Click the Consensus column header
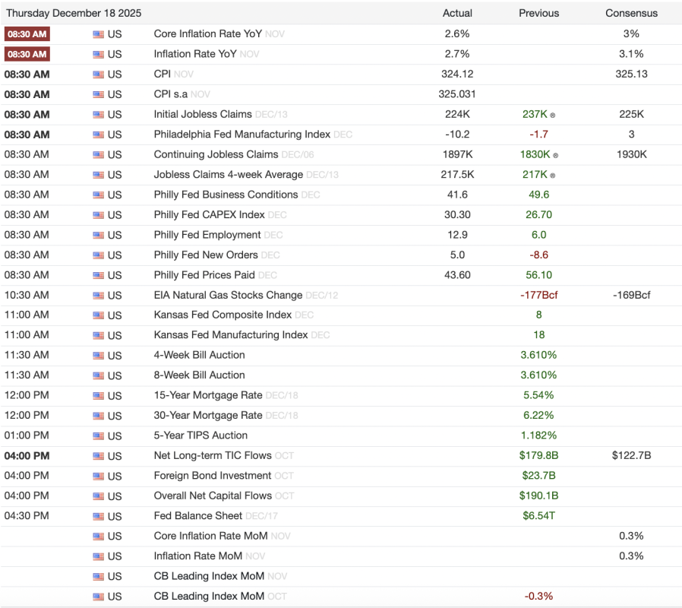The height and width of the screenshot is (608, 682). tap(631, 13)
